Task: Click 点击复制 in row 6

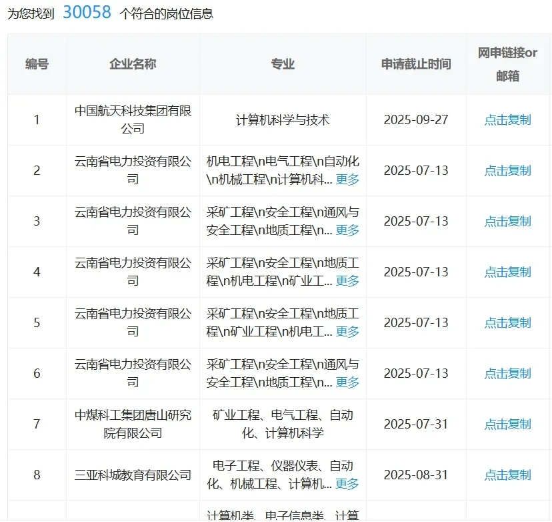Action: coord(507,374)
